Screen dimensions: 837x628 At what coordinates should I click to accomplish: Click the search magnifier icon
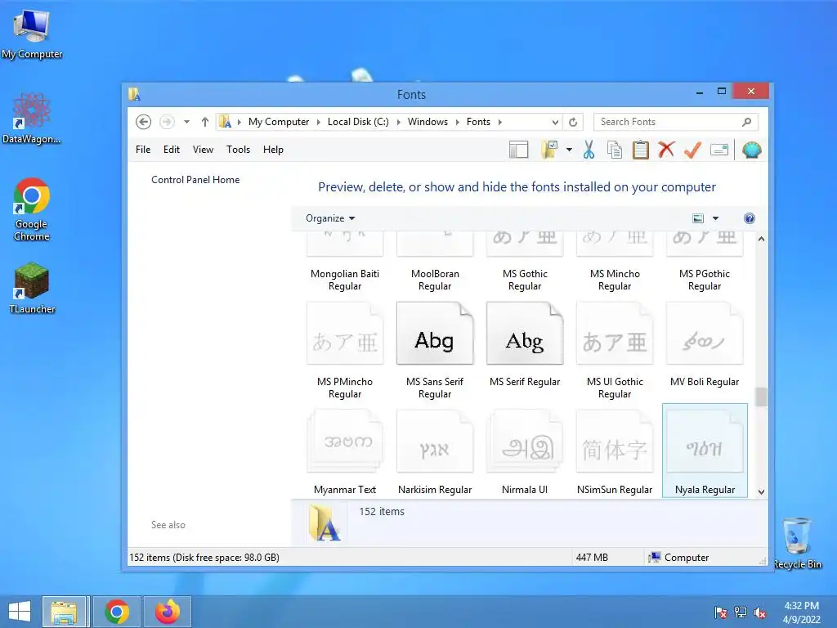[747, 123]
